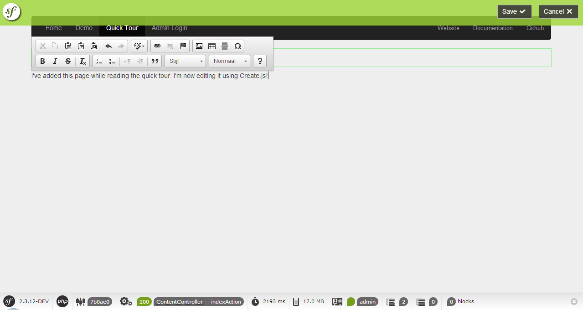583x310 pixels.
Task: Click Paste as plain text icon
Action: [x=81, y=46]
